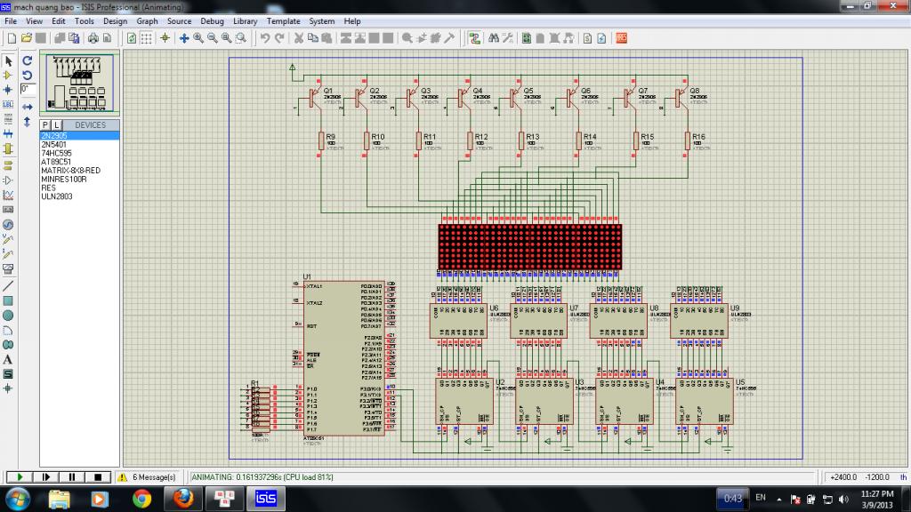Click the rotation angle input field
The image size is (911, 512).
pyautogui.click(x=28, y=90)
